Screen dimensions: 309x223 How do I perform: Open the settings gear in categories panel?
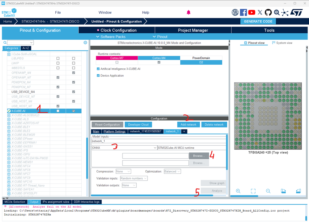pos(85,43)
